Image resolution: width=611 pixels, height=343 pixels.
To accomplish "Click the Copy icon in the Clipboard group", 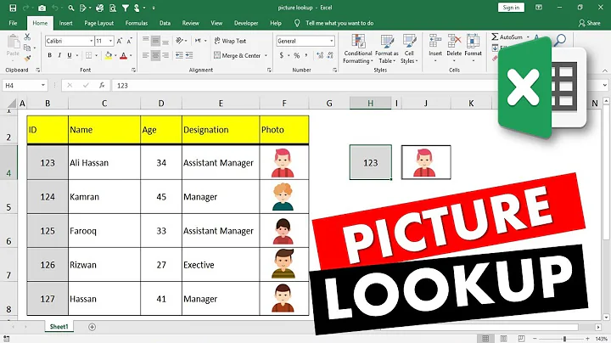I will click(27, 48).
